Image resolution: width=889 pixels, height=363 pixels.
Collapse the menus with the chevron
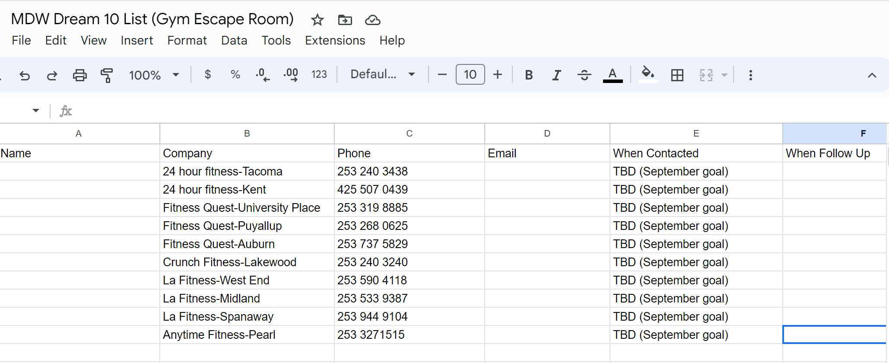click(x=872, y=76)
